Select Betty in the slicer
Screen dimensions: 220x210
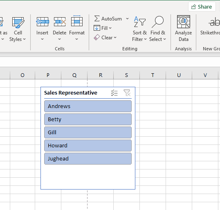[x=88, y=119]
